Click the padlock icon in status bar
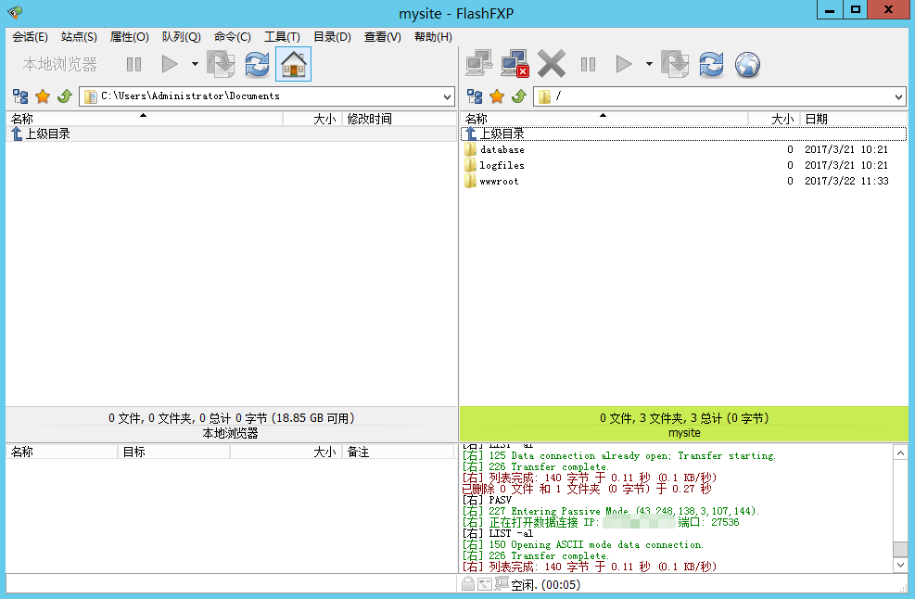This screenshot has height=599, width=915. click(468, 584)
